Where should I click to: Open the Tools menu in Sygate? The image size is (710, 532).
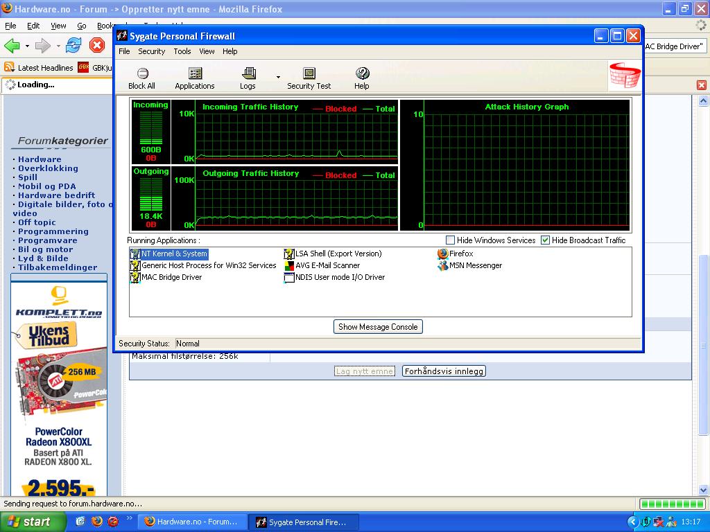coord(182,51)
